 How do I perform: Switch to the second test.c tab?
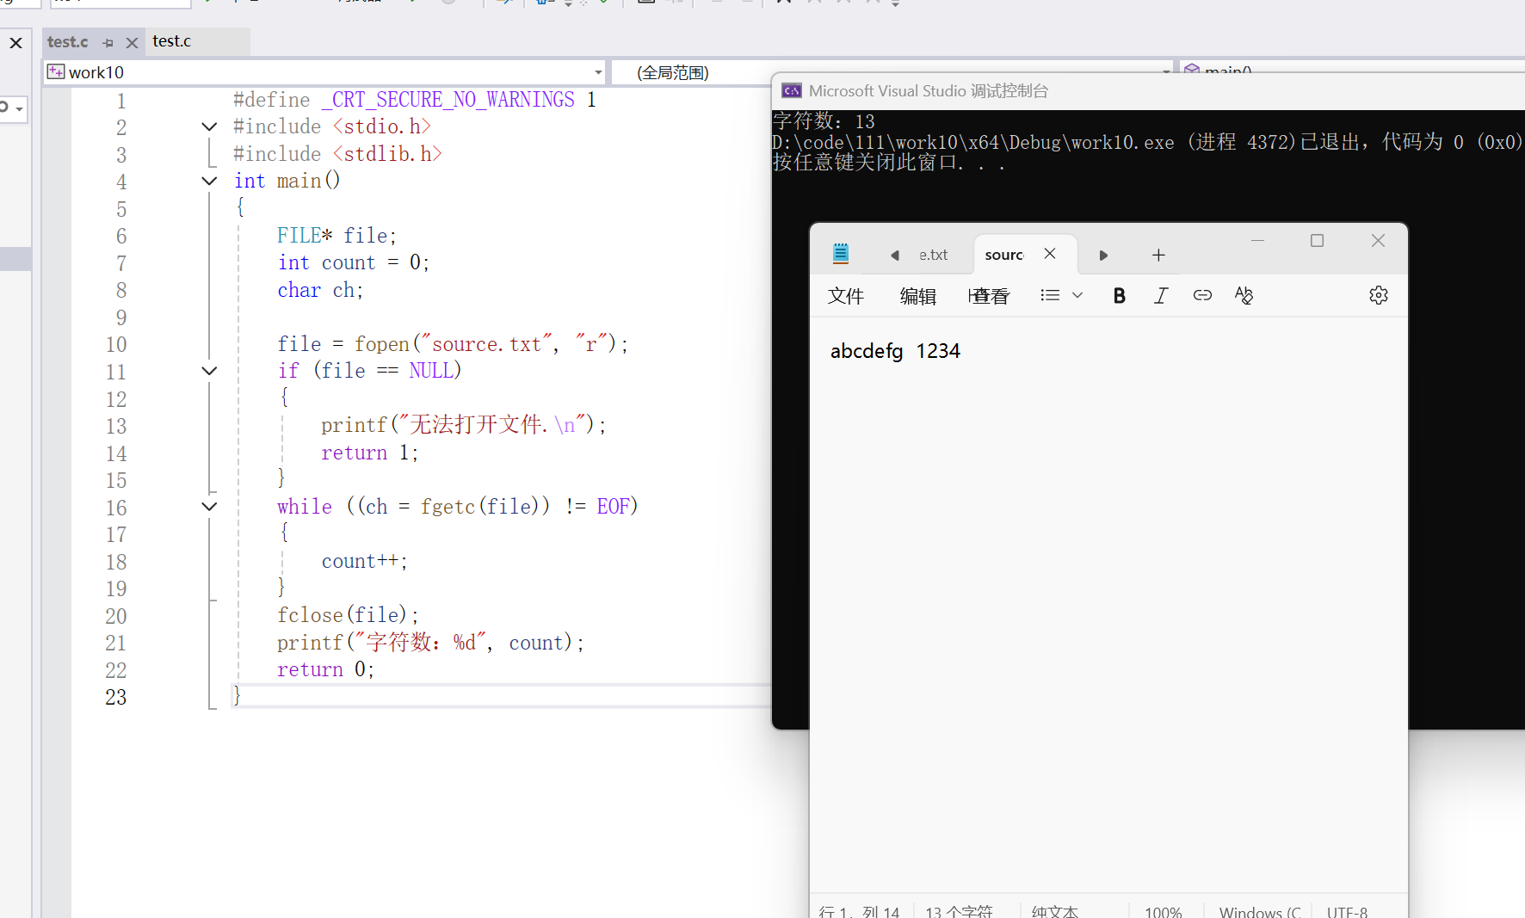pyautogui.click(x=172, y=41)
